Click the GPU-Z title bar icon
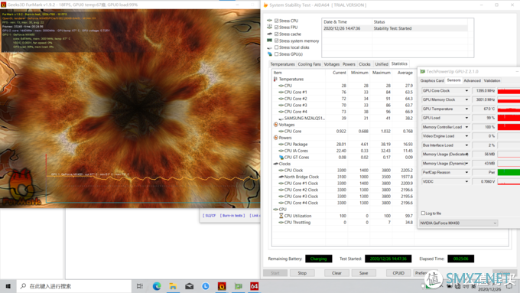The image size is (520, 293). tap(422, 71)
